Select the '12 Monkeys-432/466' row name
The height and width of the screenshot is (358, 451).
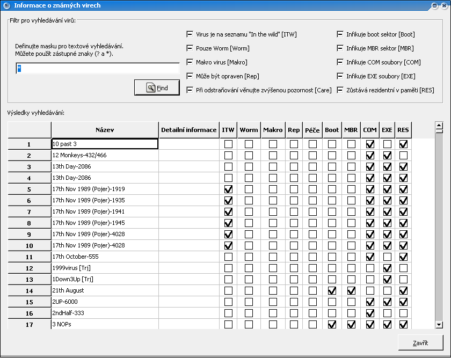coord(105,155)
